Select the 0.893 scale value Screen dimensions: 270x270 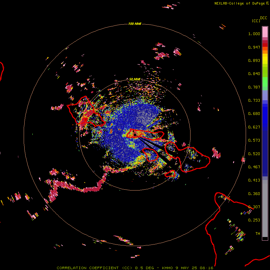tap(254, 60)
